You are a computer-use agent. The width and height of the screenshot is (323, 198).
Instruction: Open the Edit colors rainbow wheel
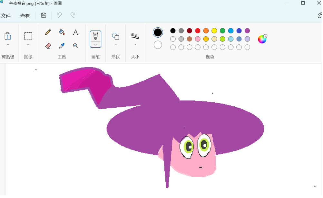pos(262,39)
